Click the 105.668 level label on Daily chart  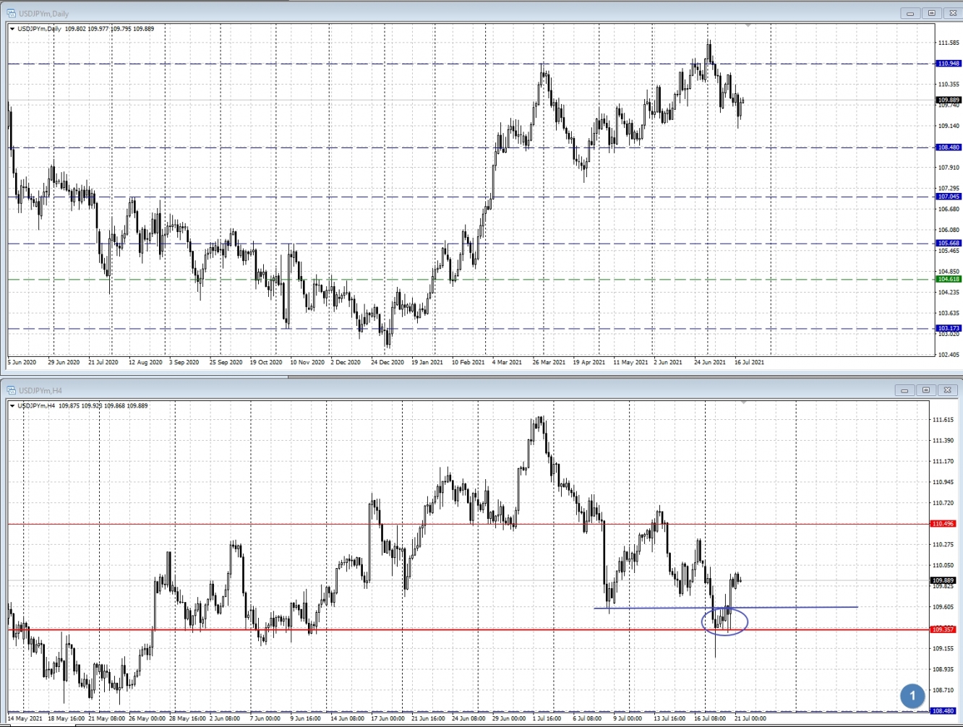[949, 244]
